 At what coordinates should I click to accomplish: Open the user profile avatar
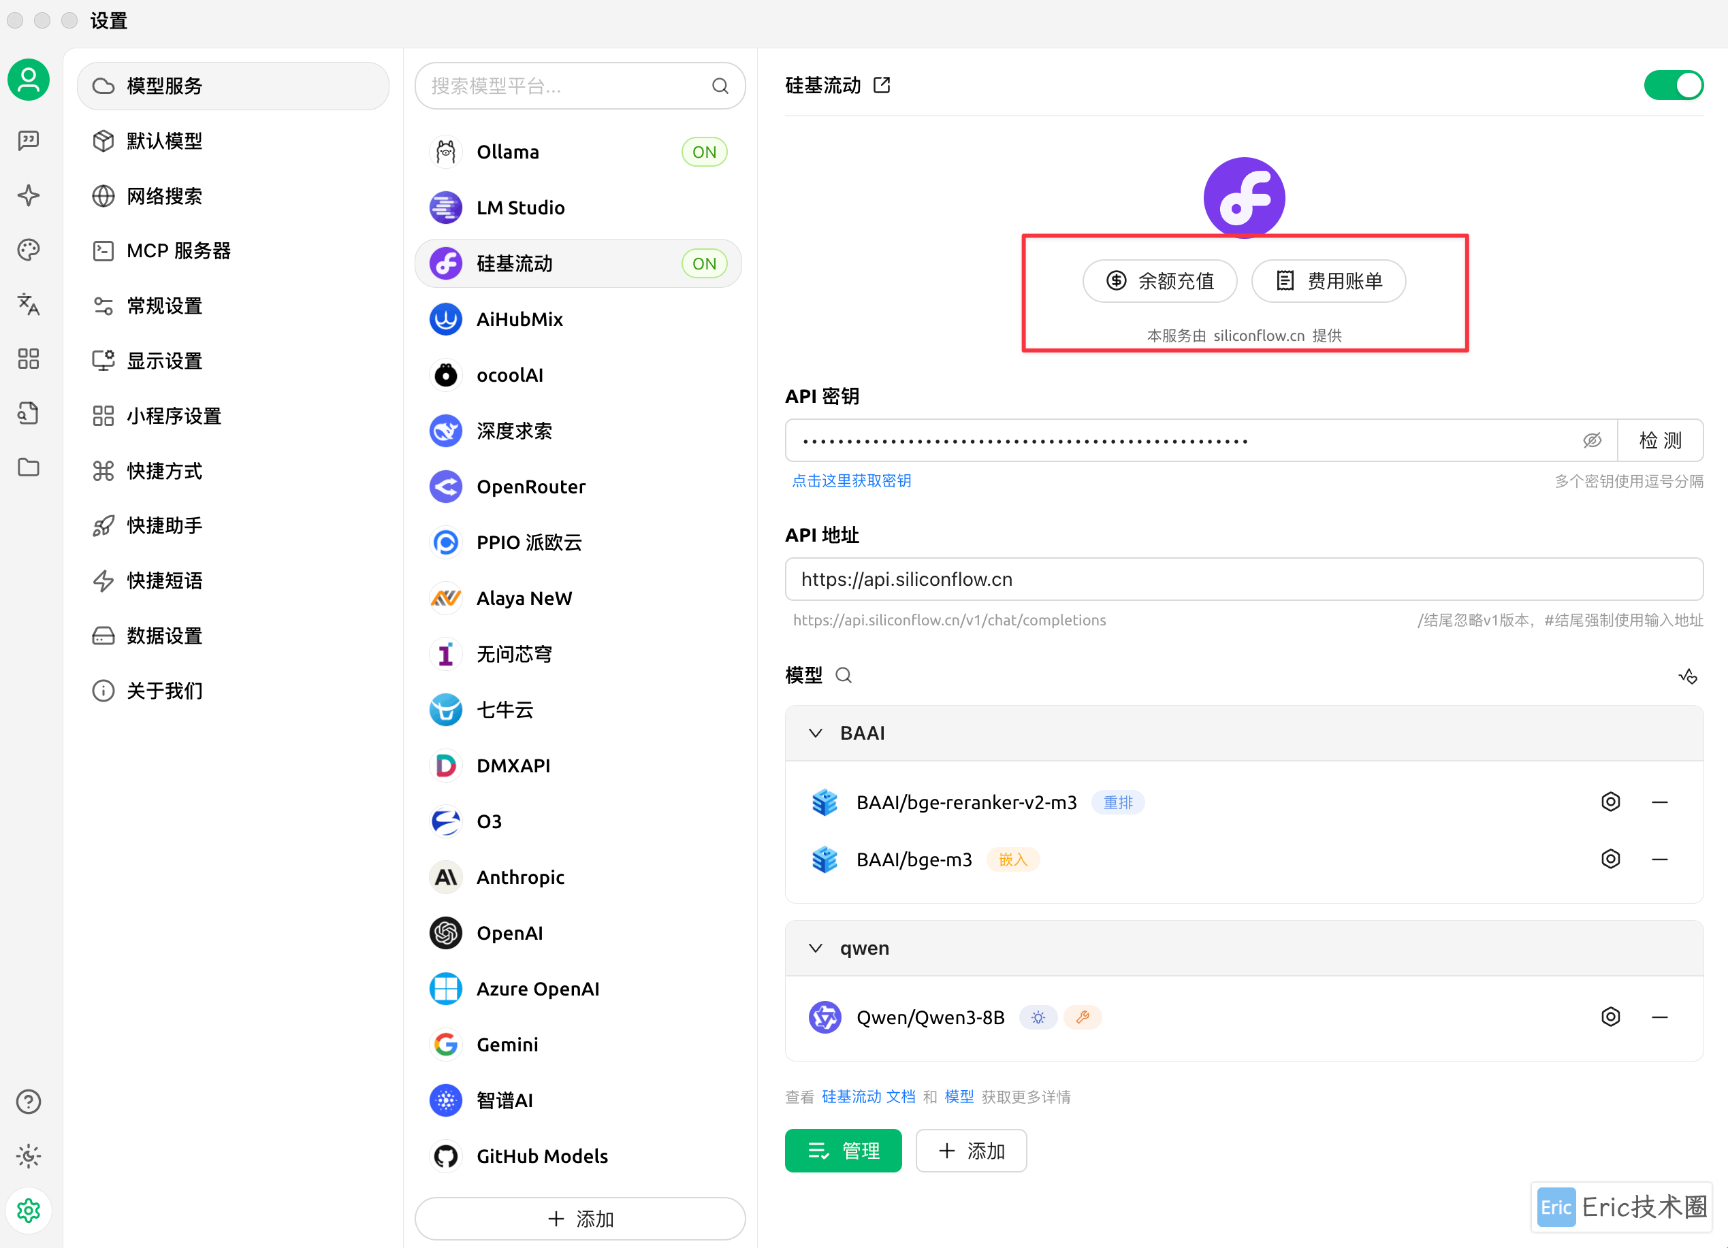28,79
